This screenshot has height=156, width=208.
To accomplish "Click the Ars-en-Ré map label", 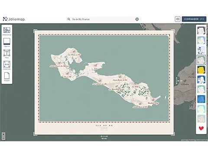I will tap(68, 77).
